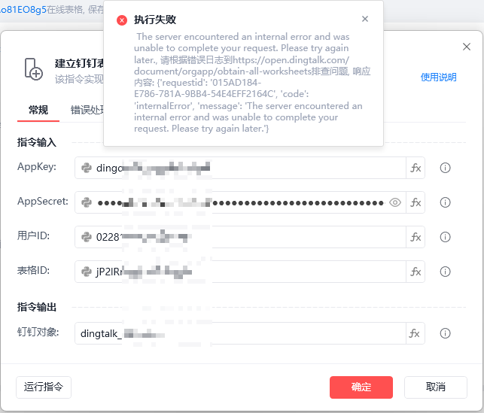Switch to the 错误处理 tab
The image size is (484, 413).
[x=87, y=110]
